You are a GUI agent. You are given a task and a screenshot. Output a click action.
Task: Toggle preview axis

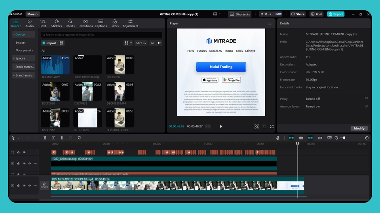[320, 138]
